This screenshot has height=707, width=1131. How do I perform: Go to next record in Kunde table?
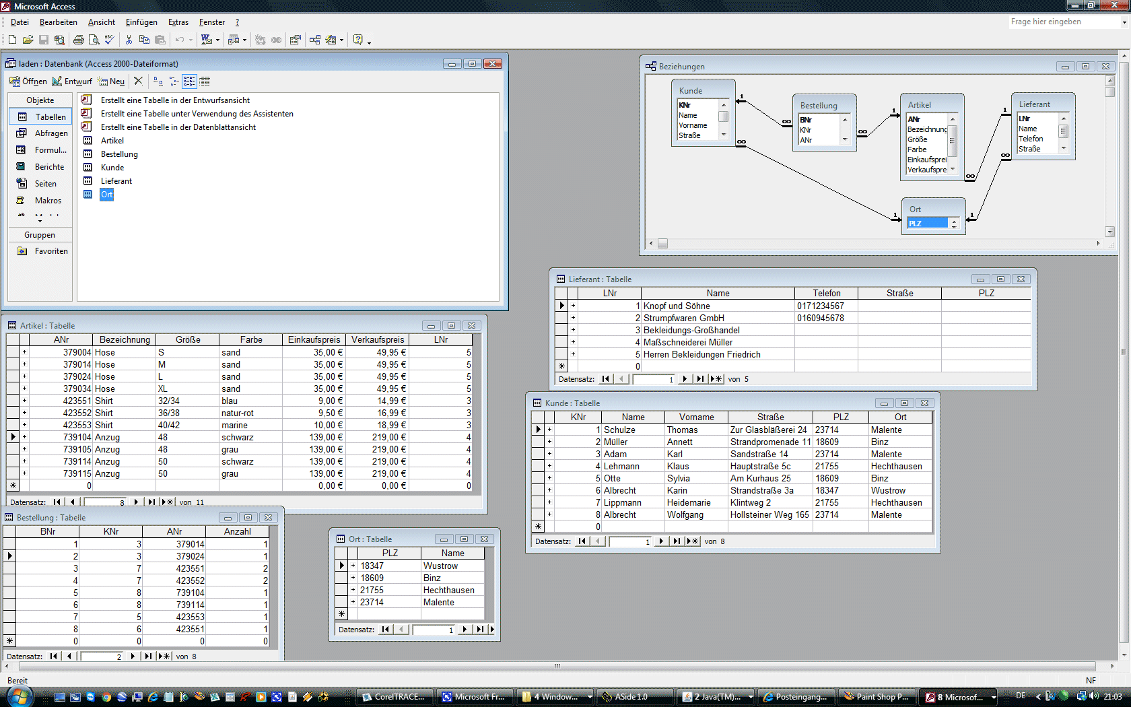coord(661,541)
